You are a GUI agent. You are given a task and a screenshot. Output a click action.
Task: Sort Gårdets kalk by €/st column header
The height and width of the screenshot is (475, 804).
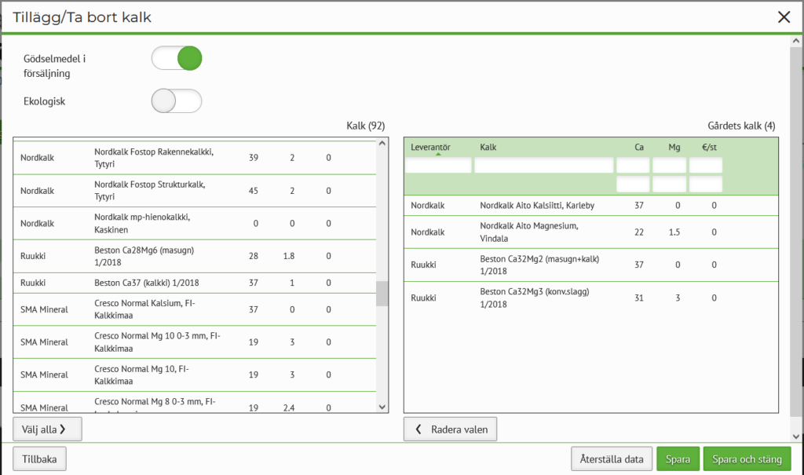tap(709, 148)
